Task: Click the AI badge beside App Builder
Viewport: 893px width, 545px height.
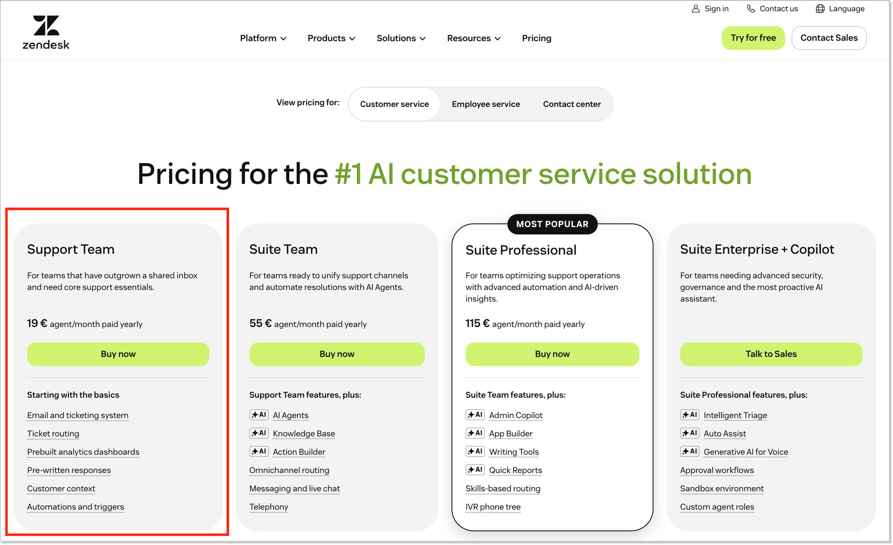Action: point(475,433)
